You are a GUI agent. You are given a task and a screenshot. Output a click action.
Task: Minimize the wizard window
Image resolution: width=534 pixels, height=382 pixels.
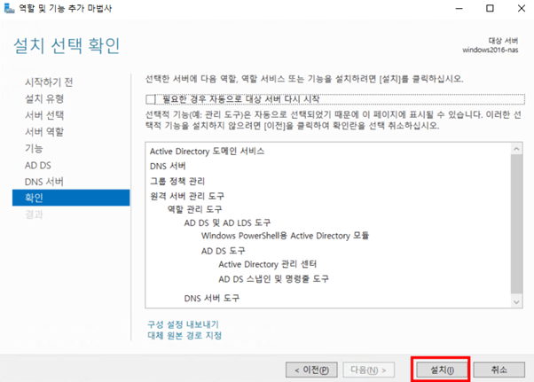(x=459, y=8)
